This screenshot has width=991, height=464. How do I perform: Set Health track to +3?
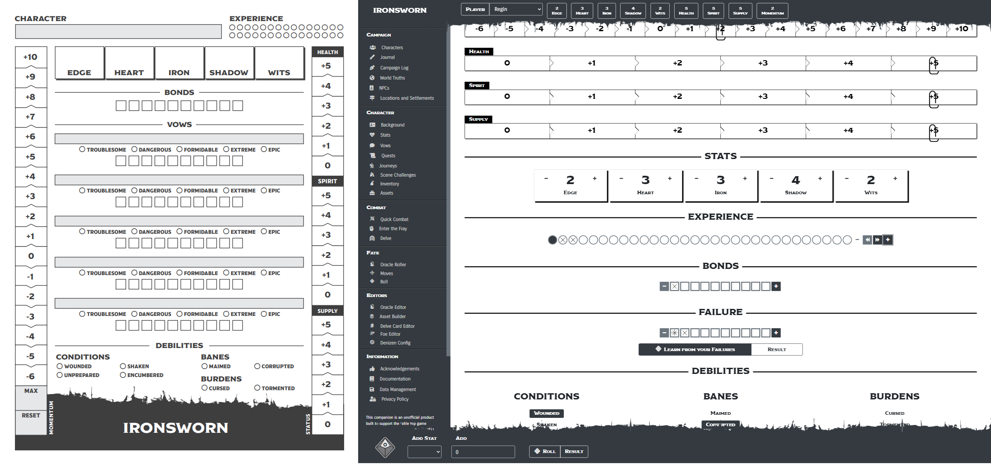tap(763, 63)
